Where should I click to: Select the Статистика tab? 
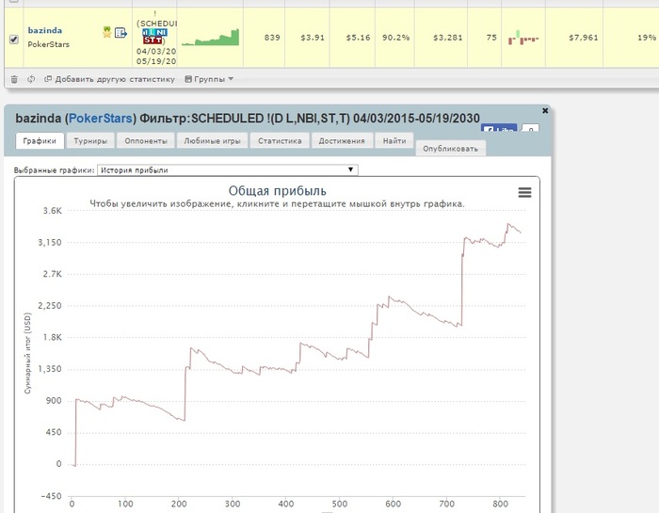pyautogui.click(x=280, y=141)
